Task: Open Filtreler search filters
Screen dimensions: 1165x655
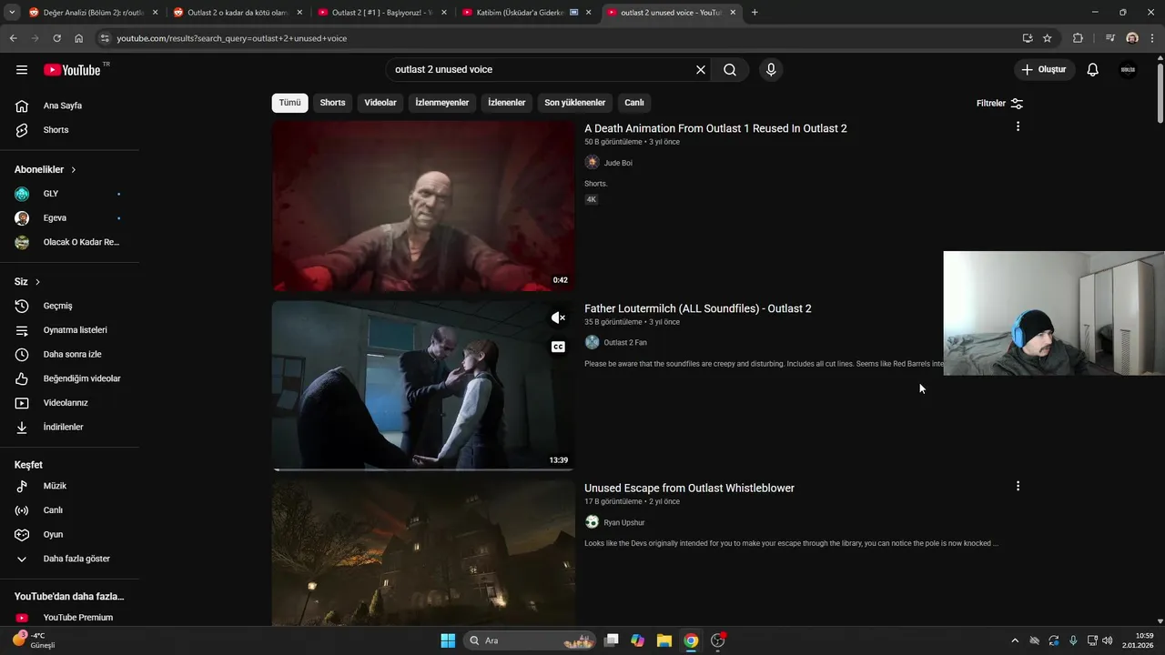Action: (999, 104)
